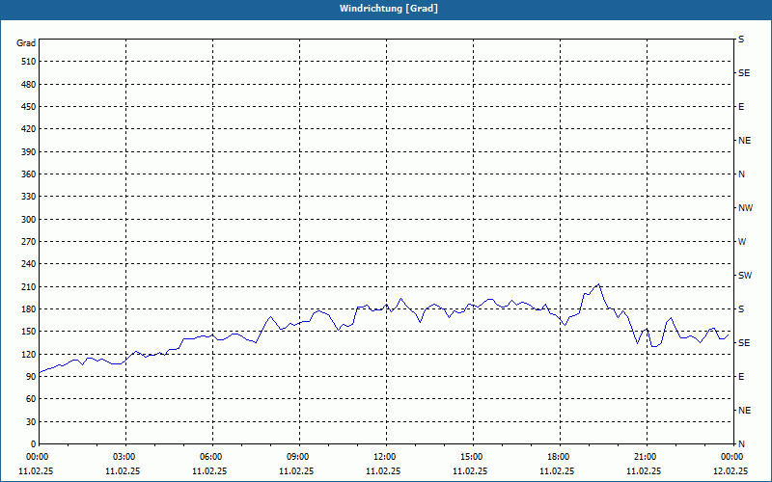The height and width of the screenshot is (482, 772).
Task: Select the 03:00 time label
Action: pyautogui.click(x=125, y=457)
